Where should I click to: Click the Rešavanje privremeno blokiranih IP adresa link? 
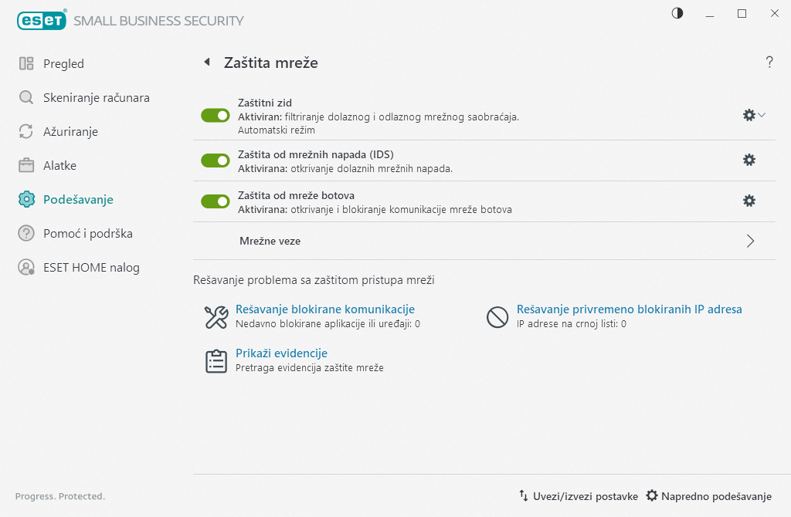coord(629,309)
